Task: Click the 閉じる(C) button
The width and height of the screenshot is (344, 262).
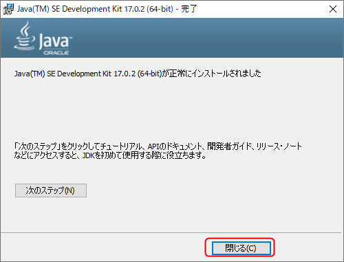Action: (241, 248)
